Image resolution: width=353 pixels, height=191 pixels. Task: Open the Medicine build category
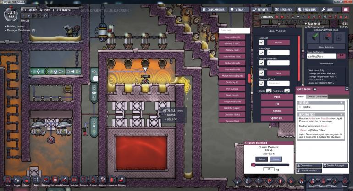74,180
